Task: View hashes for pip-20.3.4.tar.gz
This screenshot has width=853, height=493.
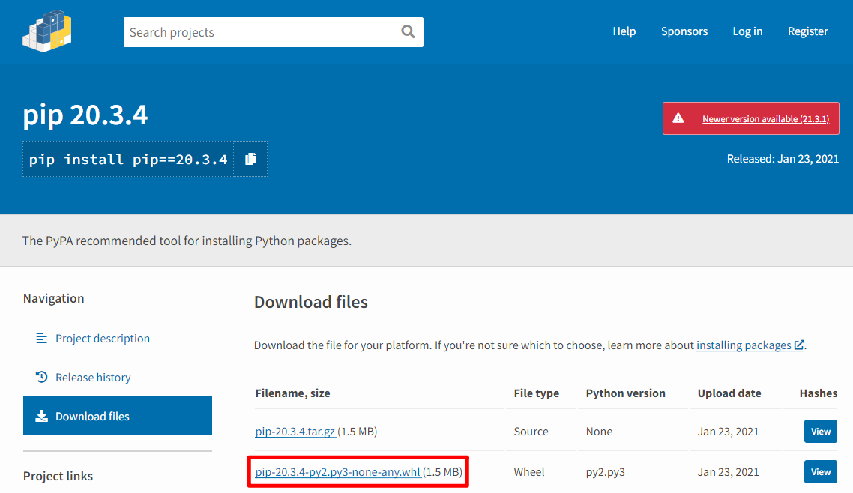Action: click(x=820, y=432)
